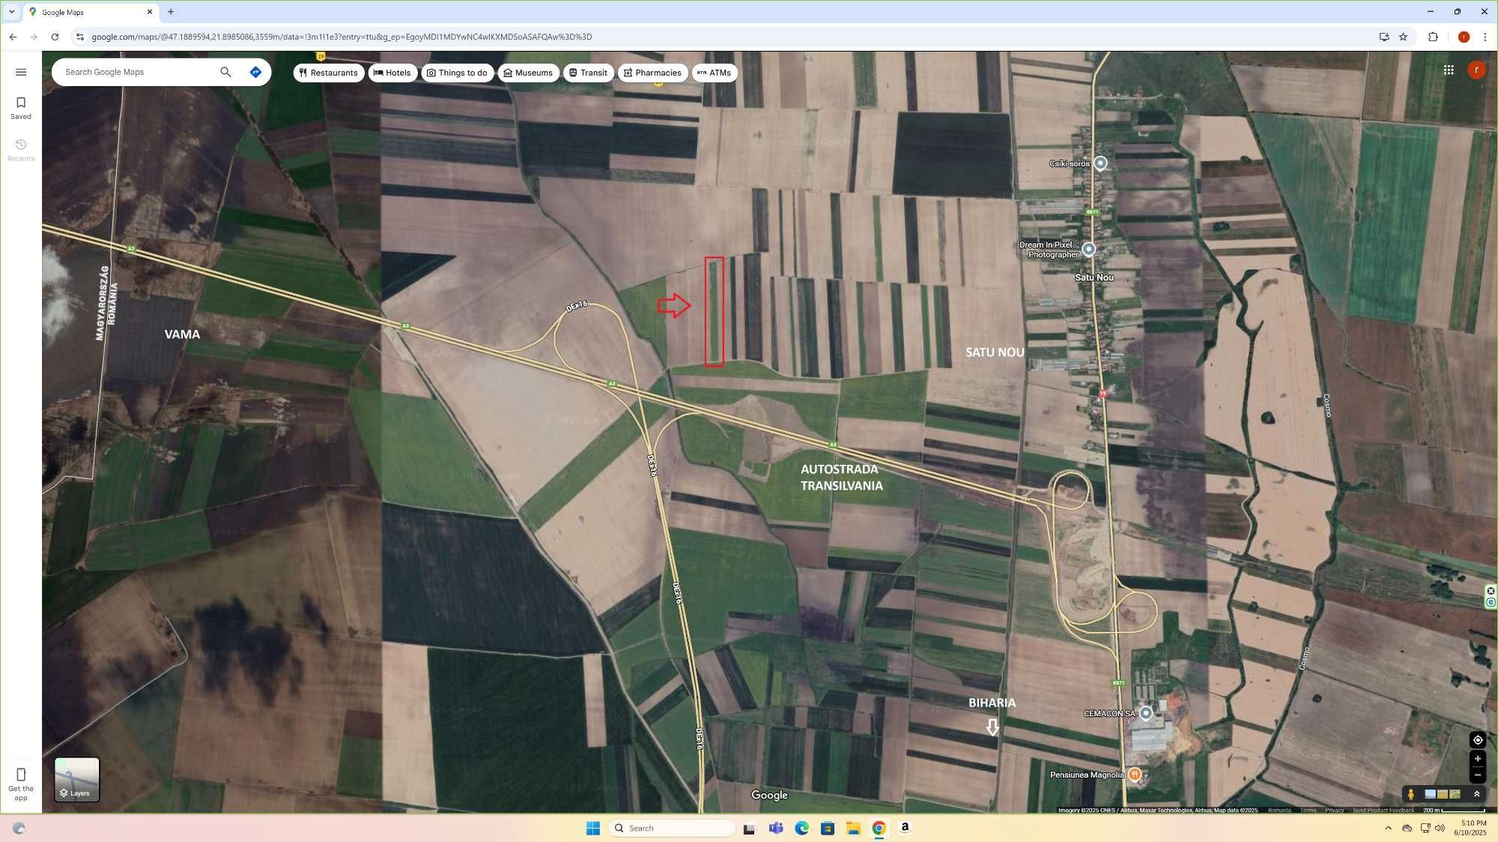
Task: Click the search magnifier icon
Action: (x=225, y=73)
